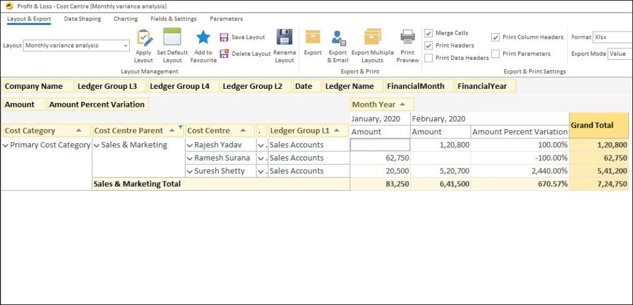Tick the Print Parameters checkbox

[x=496, y=54]
